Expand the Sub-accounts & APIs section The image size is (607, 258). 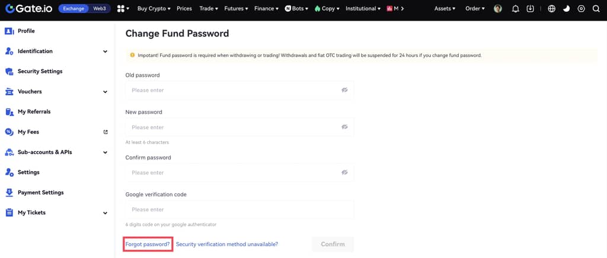pyautogui.click(x=105, y=152)
